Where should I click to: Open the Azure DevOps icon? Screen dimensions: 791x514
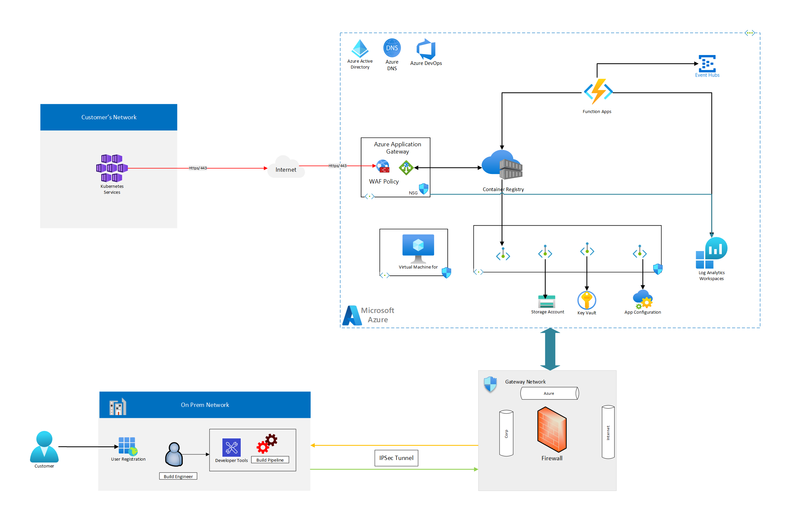[x=425, y=50]
